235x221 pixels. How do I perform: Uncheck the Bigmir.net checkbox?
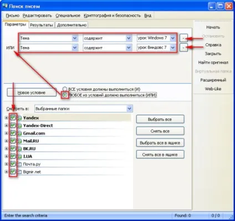click(x=13, y=172)
